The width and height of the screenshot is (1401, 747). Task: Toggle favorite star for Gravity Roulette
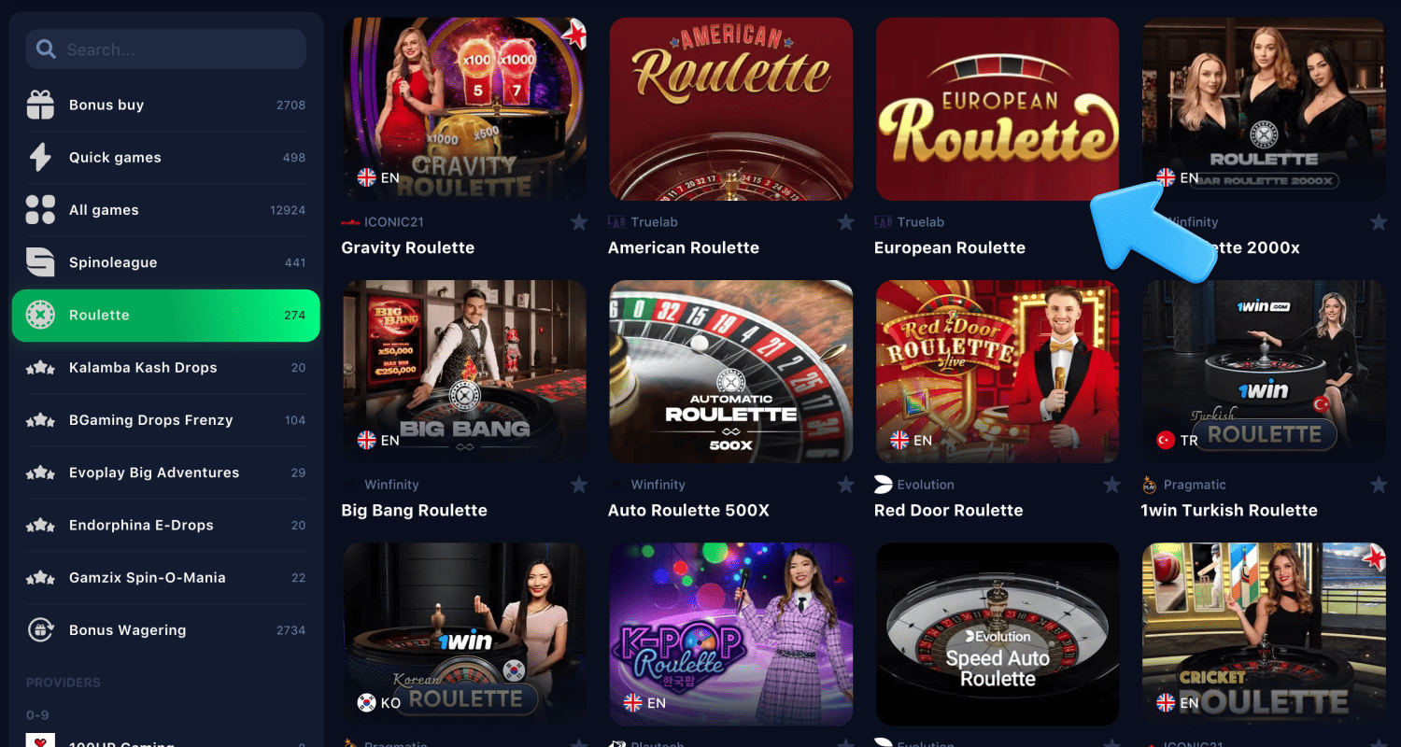click(579, 222)
